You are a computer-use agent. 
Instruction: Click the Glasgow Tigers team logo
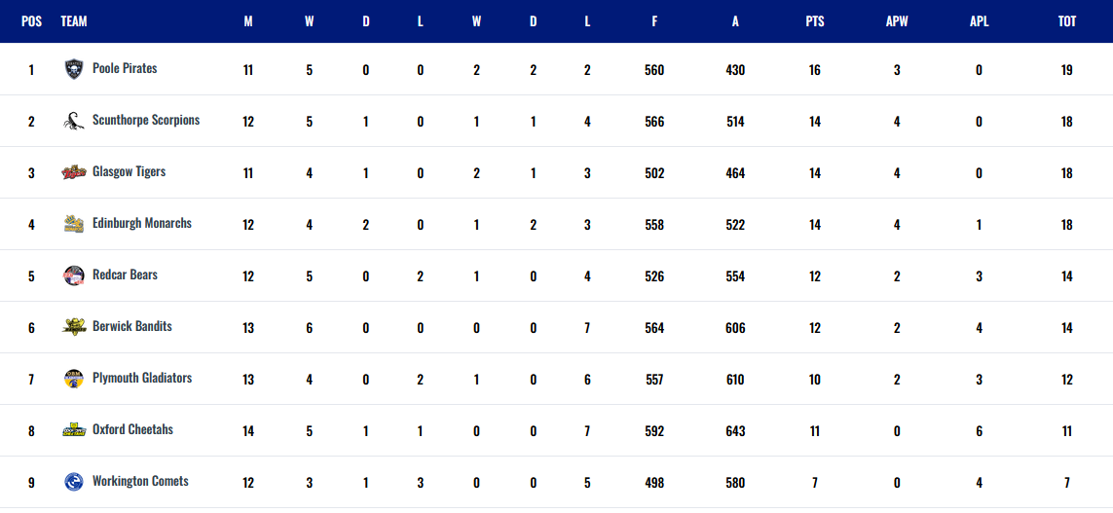point(74,172)
